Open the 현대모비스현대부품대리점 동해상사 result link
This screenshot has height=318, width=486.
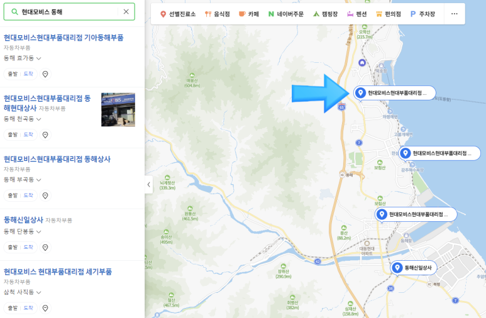coord(57,159)
